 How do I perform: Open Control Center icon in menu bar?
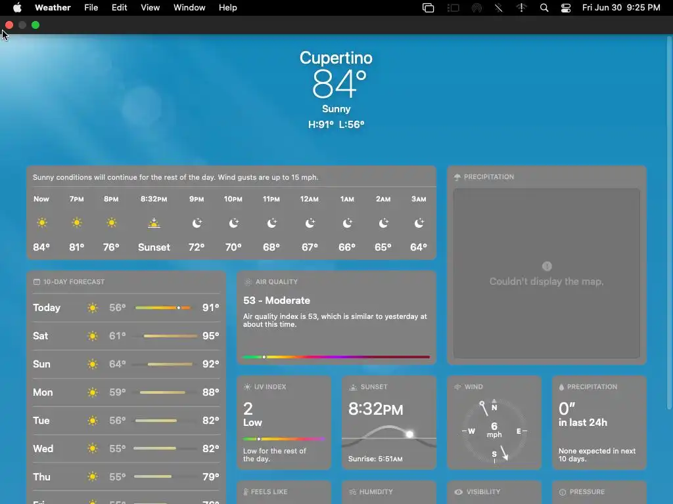point(566,8)
